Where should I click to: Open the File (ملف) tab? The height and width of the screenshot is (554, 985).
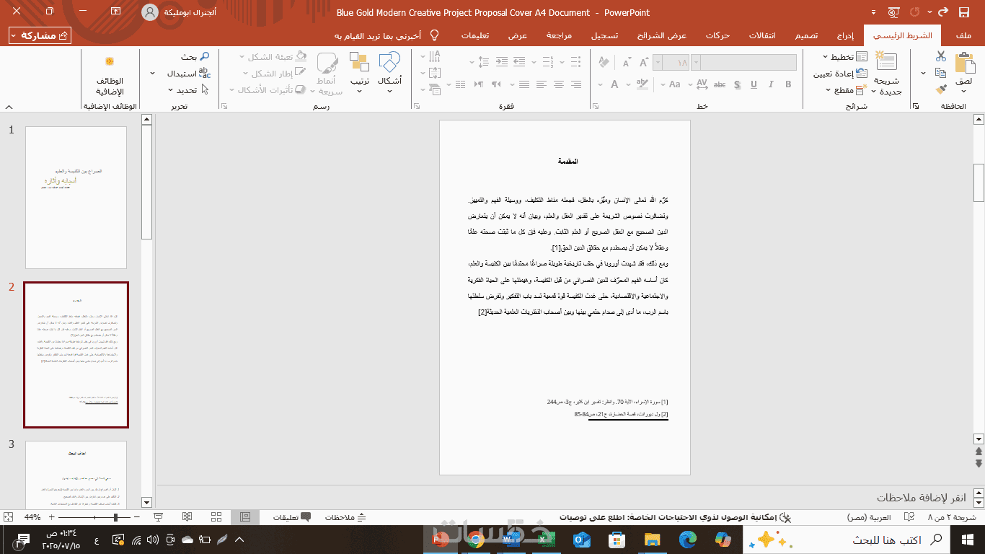coord(962,35)
